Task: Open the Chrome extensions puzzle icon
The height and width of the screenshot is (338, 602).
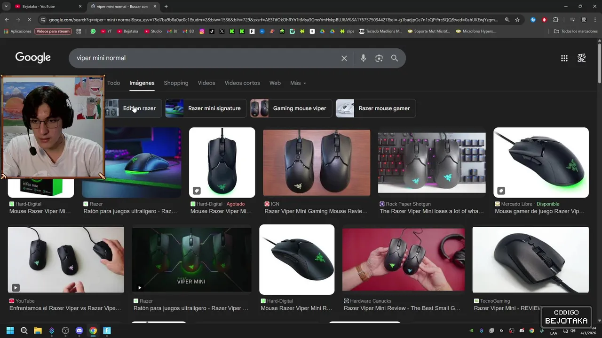Action: 556,20
